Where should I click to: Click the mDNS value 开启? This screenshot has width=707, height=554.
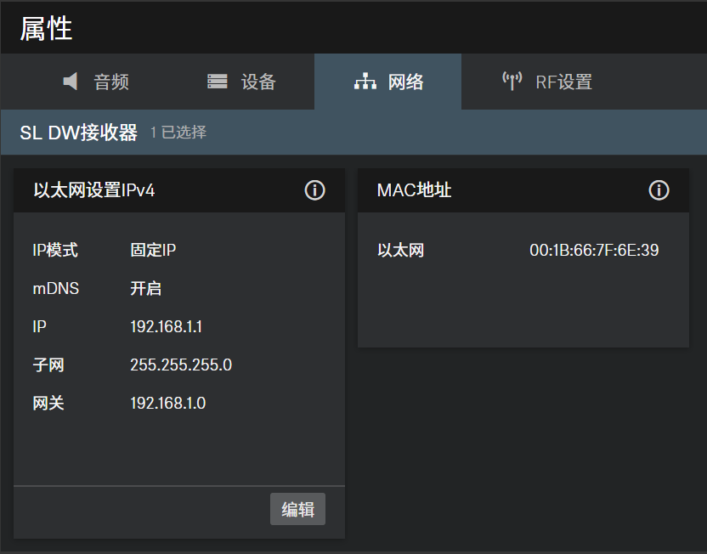tap(145, 289)
